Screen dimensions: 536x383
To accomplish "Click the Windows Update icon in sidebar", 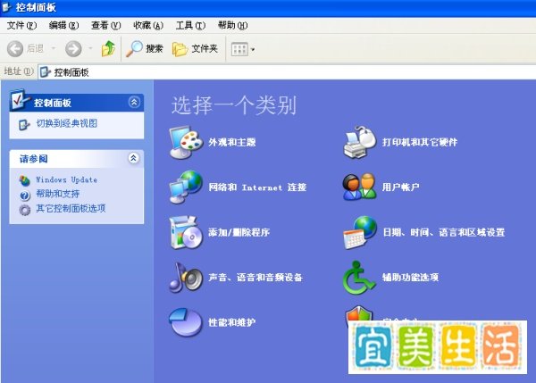I will pos(25,180).
